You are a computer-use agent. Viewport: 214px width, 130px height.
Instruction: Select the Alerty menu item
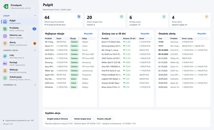point(20,43)
